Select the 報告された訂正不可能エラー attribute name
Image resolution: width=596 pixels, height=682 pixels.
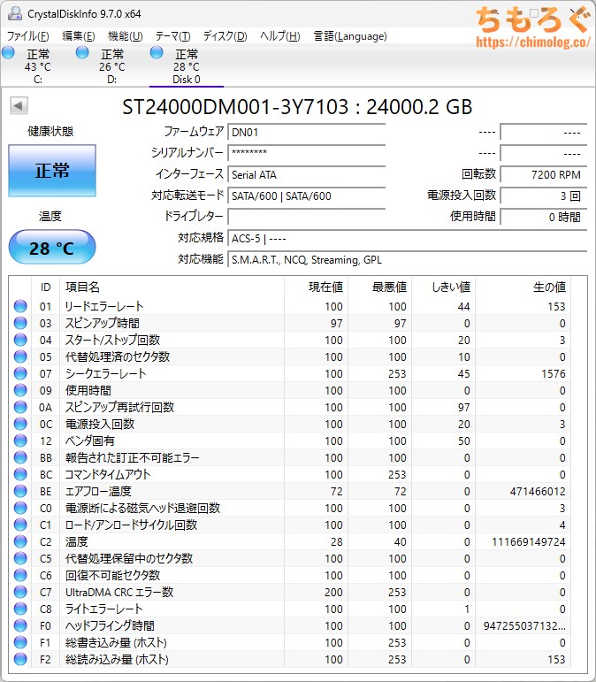click(132, 457)
